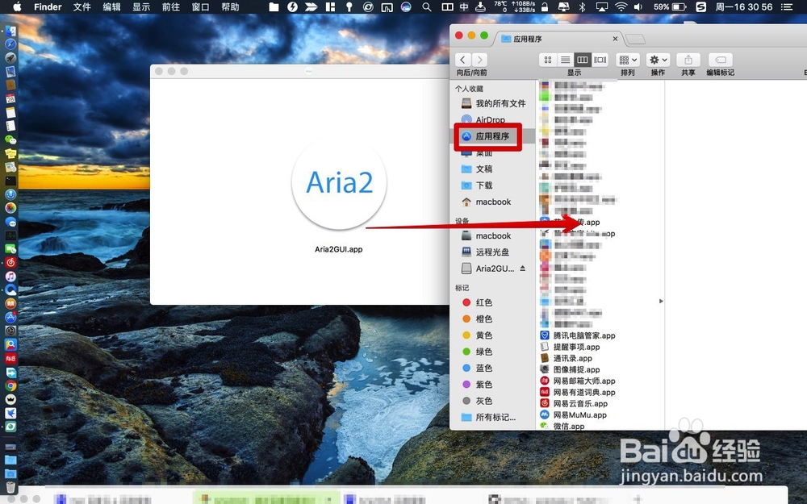Select 远程光盘 in the sidebar
Viewport: 807px width, 504px height.
(x=492, y=252)
